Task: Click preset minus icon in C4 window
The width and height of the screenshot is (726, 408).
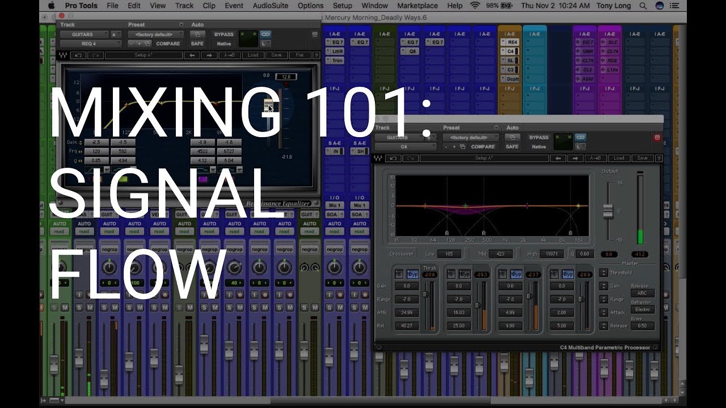Action: (x=446, y=147)
